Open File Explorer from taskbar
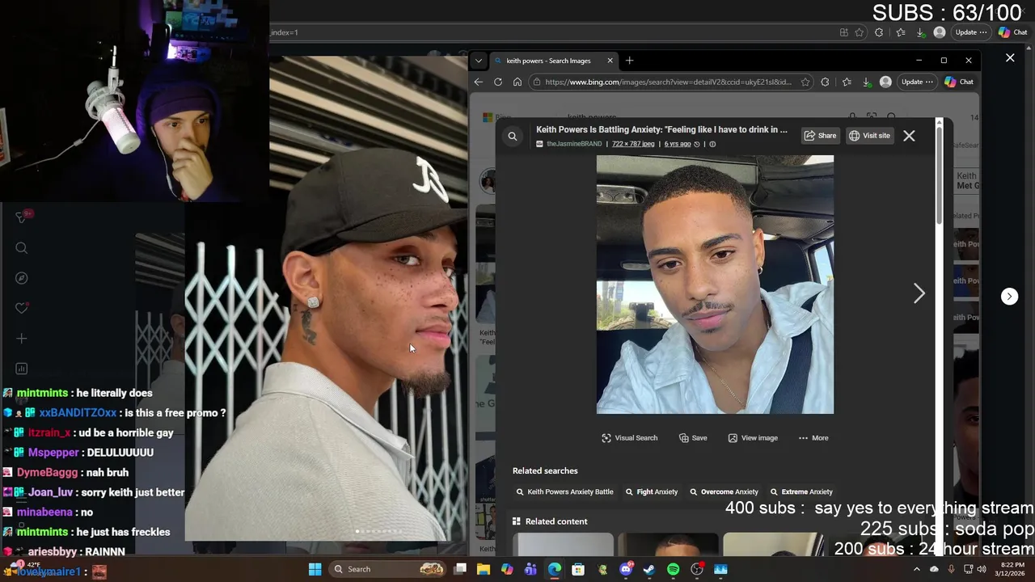The width and height of the screenshot is (1035, 582). click(483, 569)
